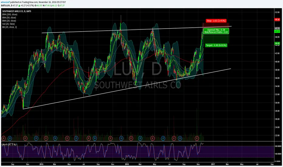This screenshot has width=283, height=167.
Task: Click the +0.27 (+0.57%) change value
Action: pyautogui.click(x=27, y=5)
